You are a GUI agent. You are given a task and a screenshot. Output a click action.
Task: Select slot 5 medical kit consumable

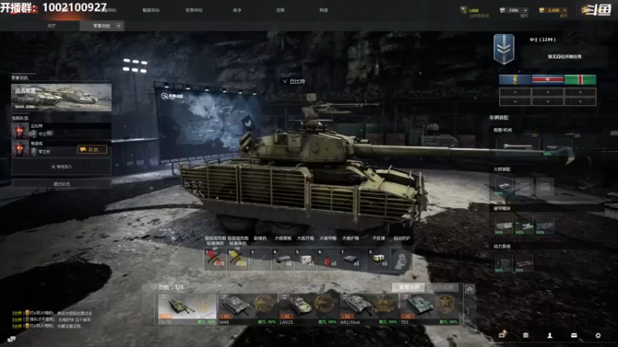305,259
